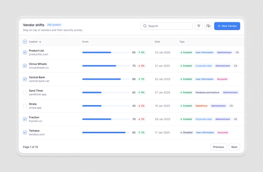This screenshot has width=263, height=172.
Task: Click the sandtimer.app domain text
Action: pos(38,94)
